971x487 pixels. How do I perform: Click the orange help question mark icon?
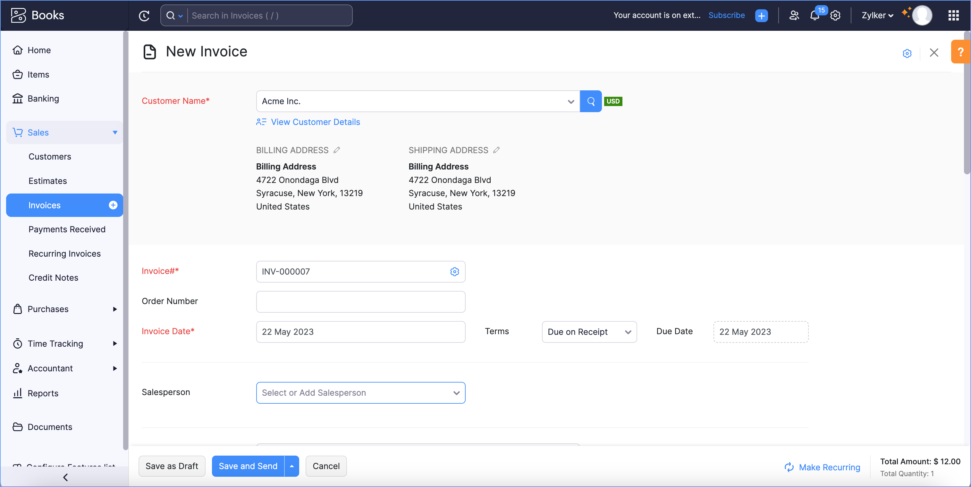[960, 52]
